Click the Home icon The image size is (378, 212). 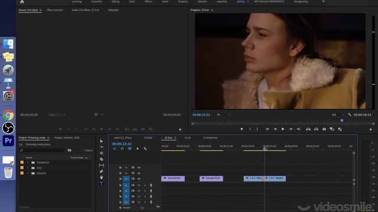click(22, 2)
